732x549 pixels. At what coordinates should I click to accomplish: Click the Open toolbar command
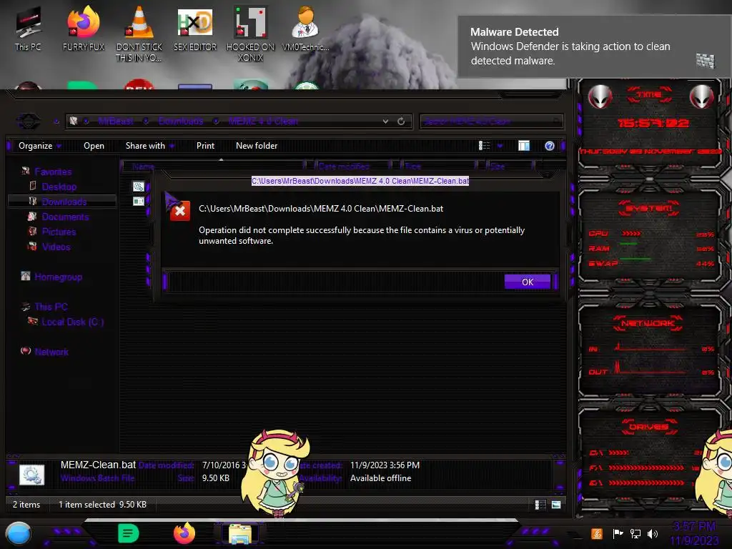[94, 146]
